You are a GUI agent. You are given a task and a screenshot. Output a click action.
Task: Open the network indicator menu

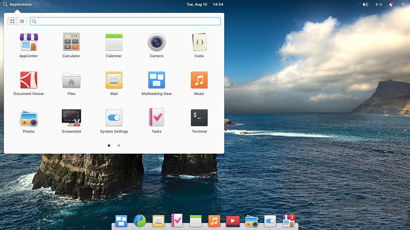378,4
